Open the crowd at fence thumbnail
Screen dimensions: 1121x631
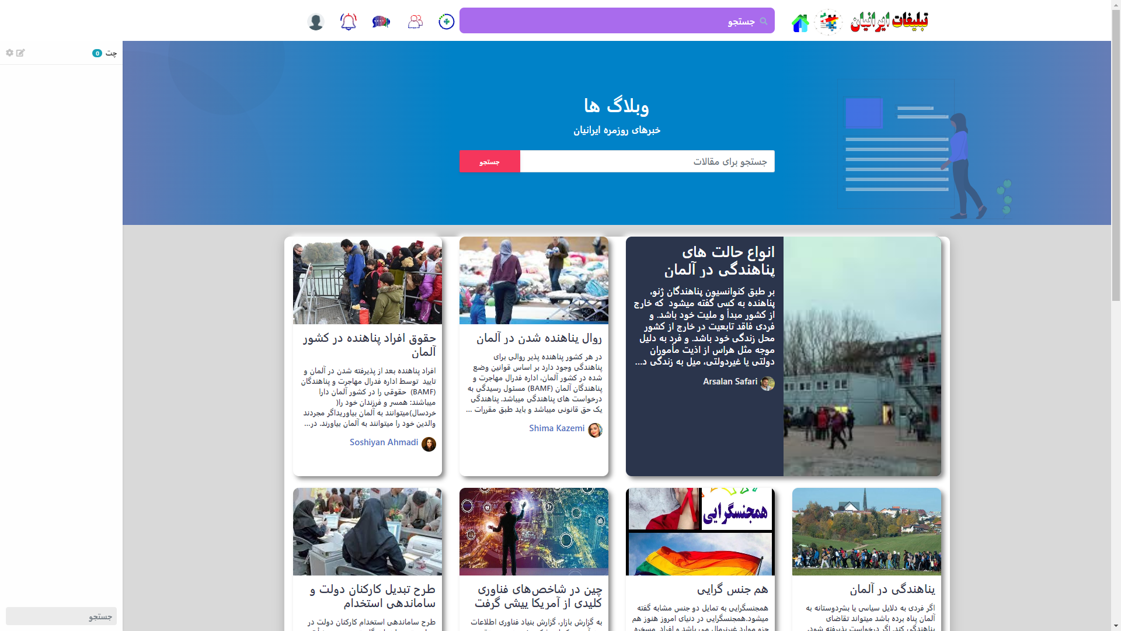click(x=367, y=280)
